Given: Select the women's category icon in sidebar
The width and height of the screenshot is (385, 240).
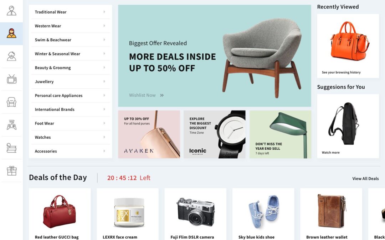Looking at the screenshot, I should tap(11, 33).
